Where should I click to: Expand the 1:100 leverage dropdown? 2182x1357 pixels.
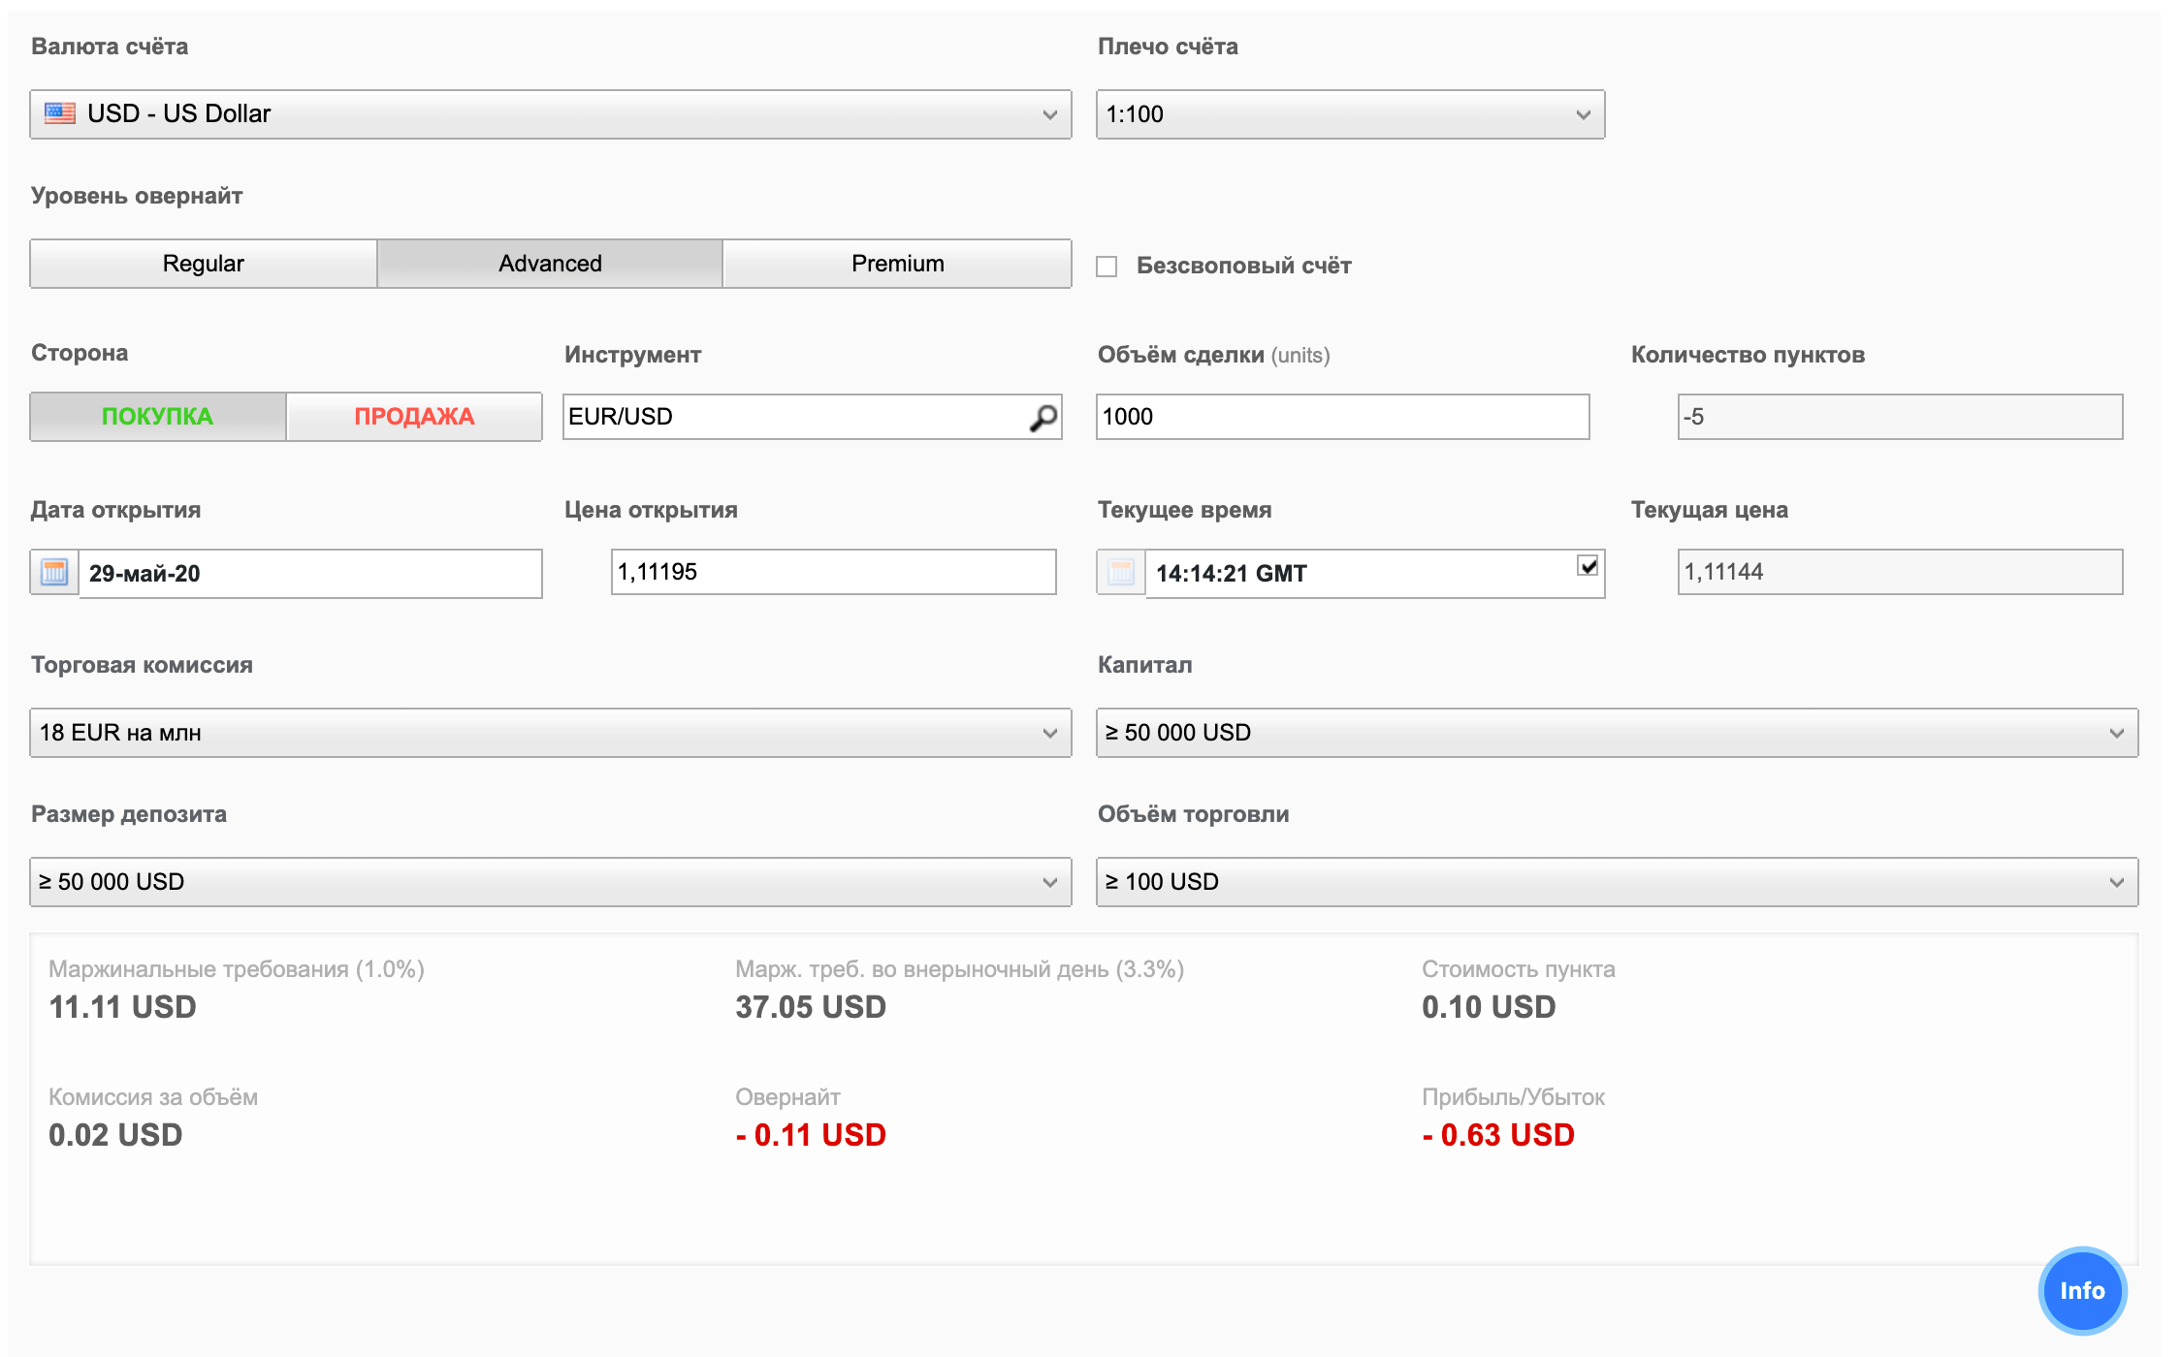pyautogui.click(x=1350, y=114)
